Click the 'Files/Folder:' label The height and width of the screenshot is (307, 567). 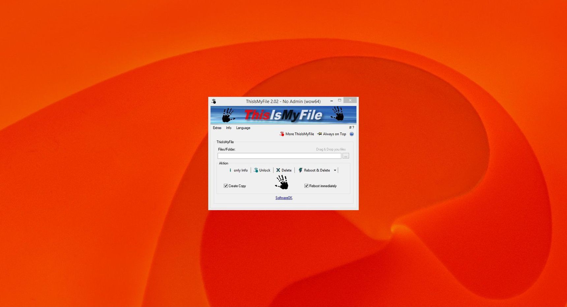coord(226,149)
